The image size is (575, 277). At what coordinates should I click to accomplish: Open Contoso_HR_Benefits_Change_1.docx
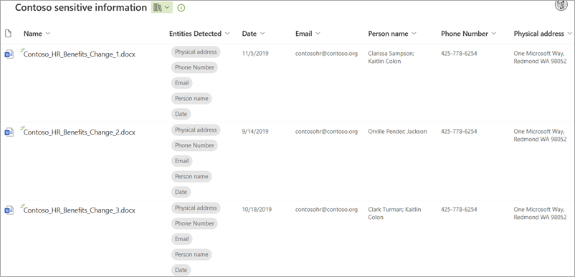(x=79, y=54)
